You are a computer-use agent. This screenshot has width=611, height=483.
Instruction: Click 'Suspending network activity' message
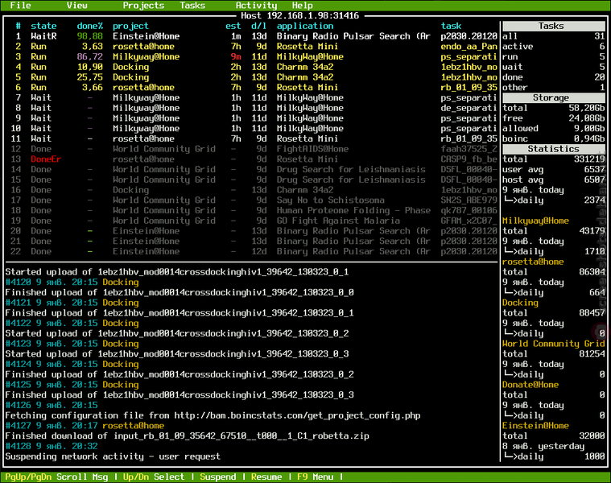click(113, 456)
